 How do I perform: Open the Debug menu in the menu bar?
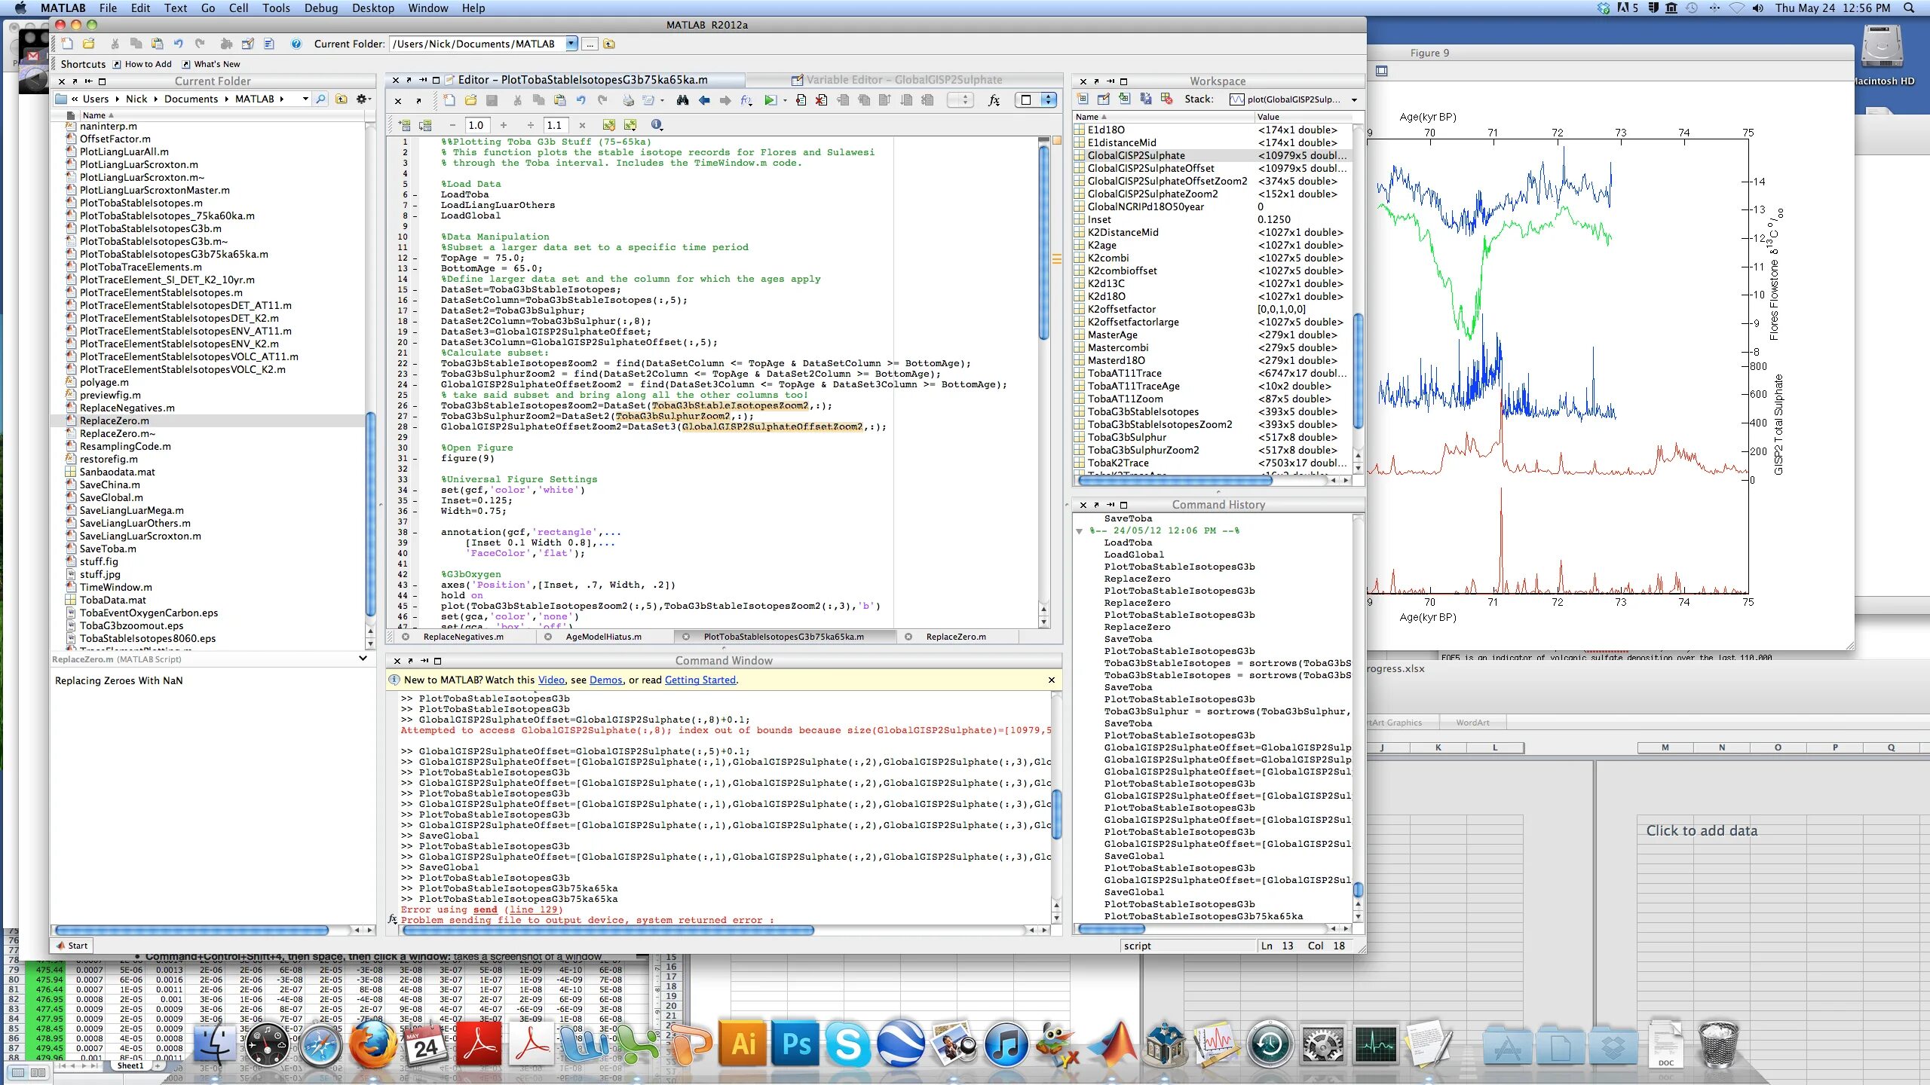pos(320,8)
